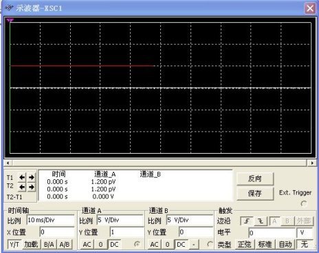Image resolution: width=319 pixels, height=253 pixels.
Task: Click the T2-T1 channel A value 0.000 V
Action: pos(103,196)
